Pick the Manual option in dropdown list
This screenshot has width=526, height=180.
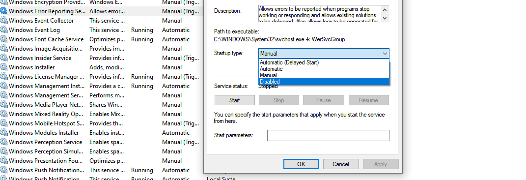click(324, 75)
